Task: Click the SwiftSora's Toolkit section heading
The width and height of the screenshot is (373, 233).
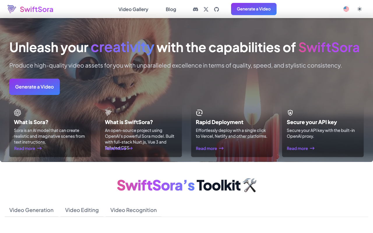Action: tap(187, 185)
